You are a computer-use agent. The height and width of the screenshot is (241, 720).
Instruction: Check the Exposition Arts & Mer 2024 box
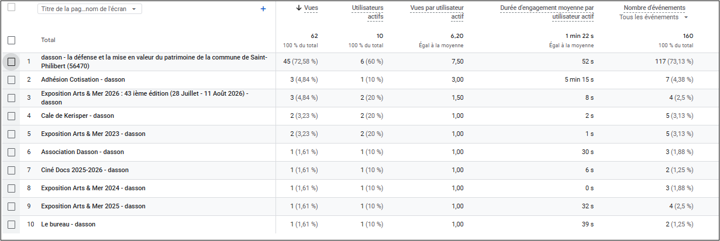(11, 188)
